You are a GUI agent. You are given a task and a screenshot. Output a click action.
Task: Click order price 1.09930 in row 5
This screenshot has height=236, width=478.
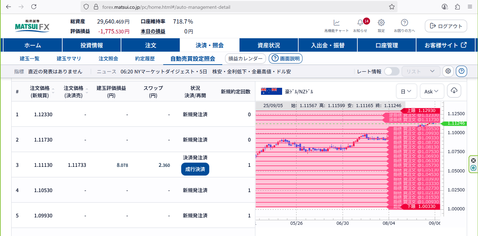pyautogui.click(x=43, y=216)
